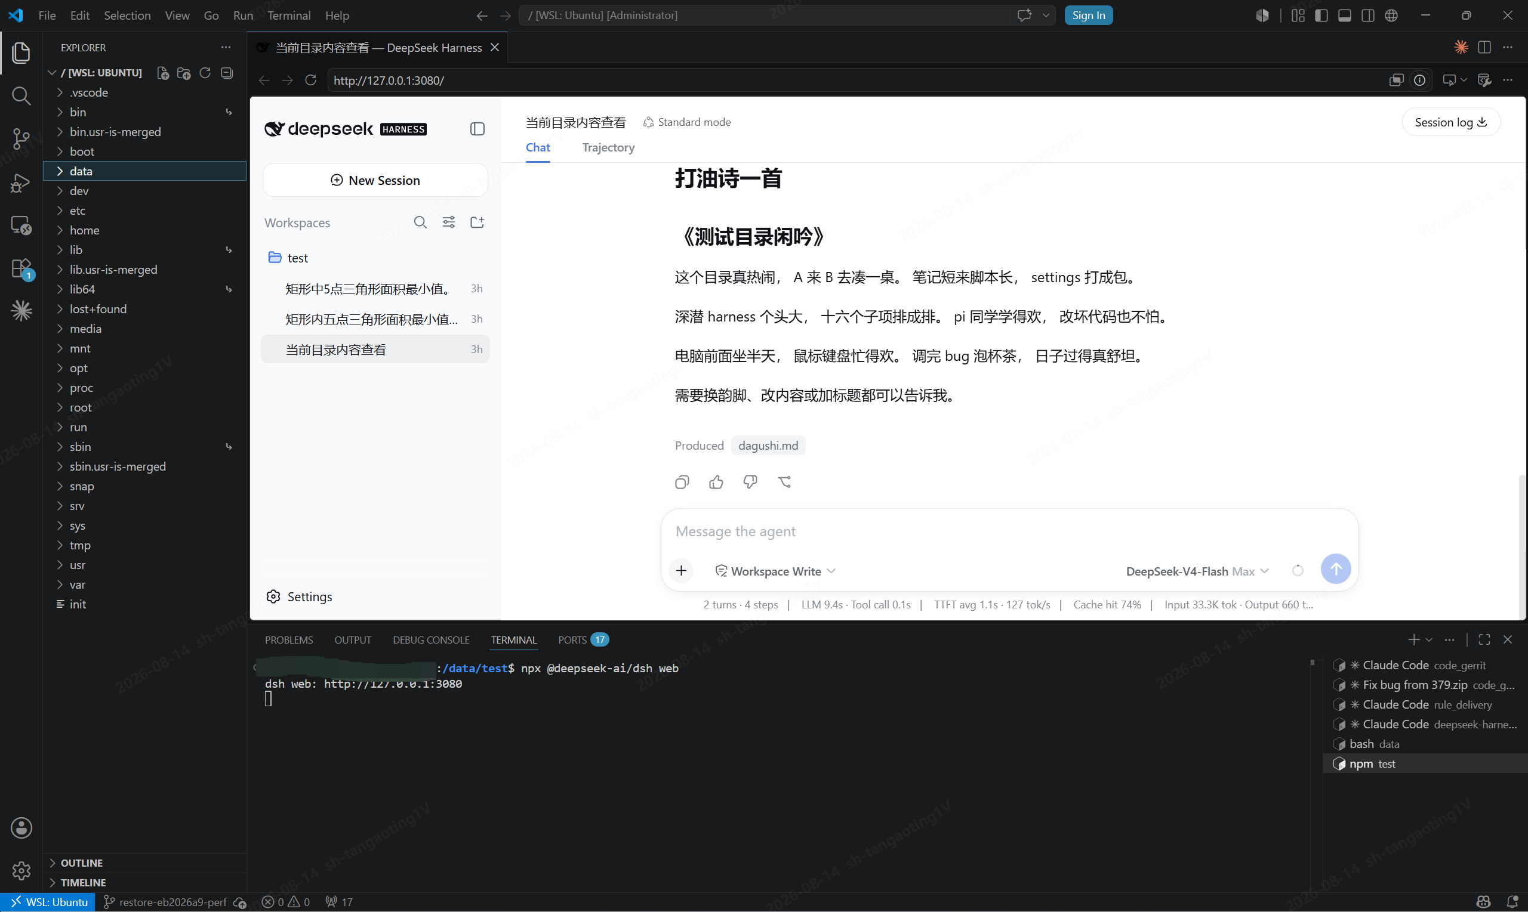Open new terminal profile dropdown arrow
1528x912 pixels.
click(1428, 640)
